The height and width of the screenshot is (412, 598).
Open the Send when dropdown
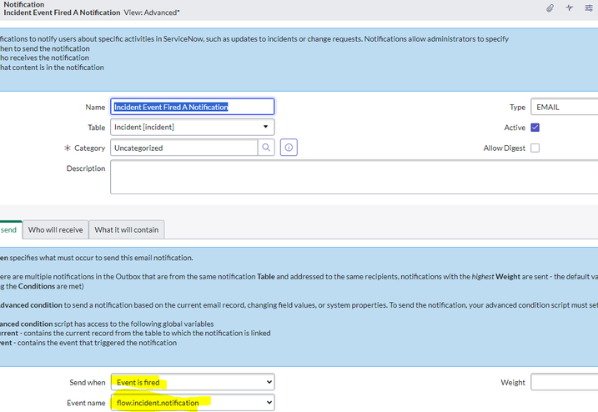(x=193, y=382)
